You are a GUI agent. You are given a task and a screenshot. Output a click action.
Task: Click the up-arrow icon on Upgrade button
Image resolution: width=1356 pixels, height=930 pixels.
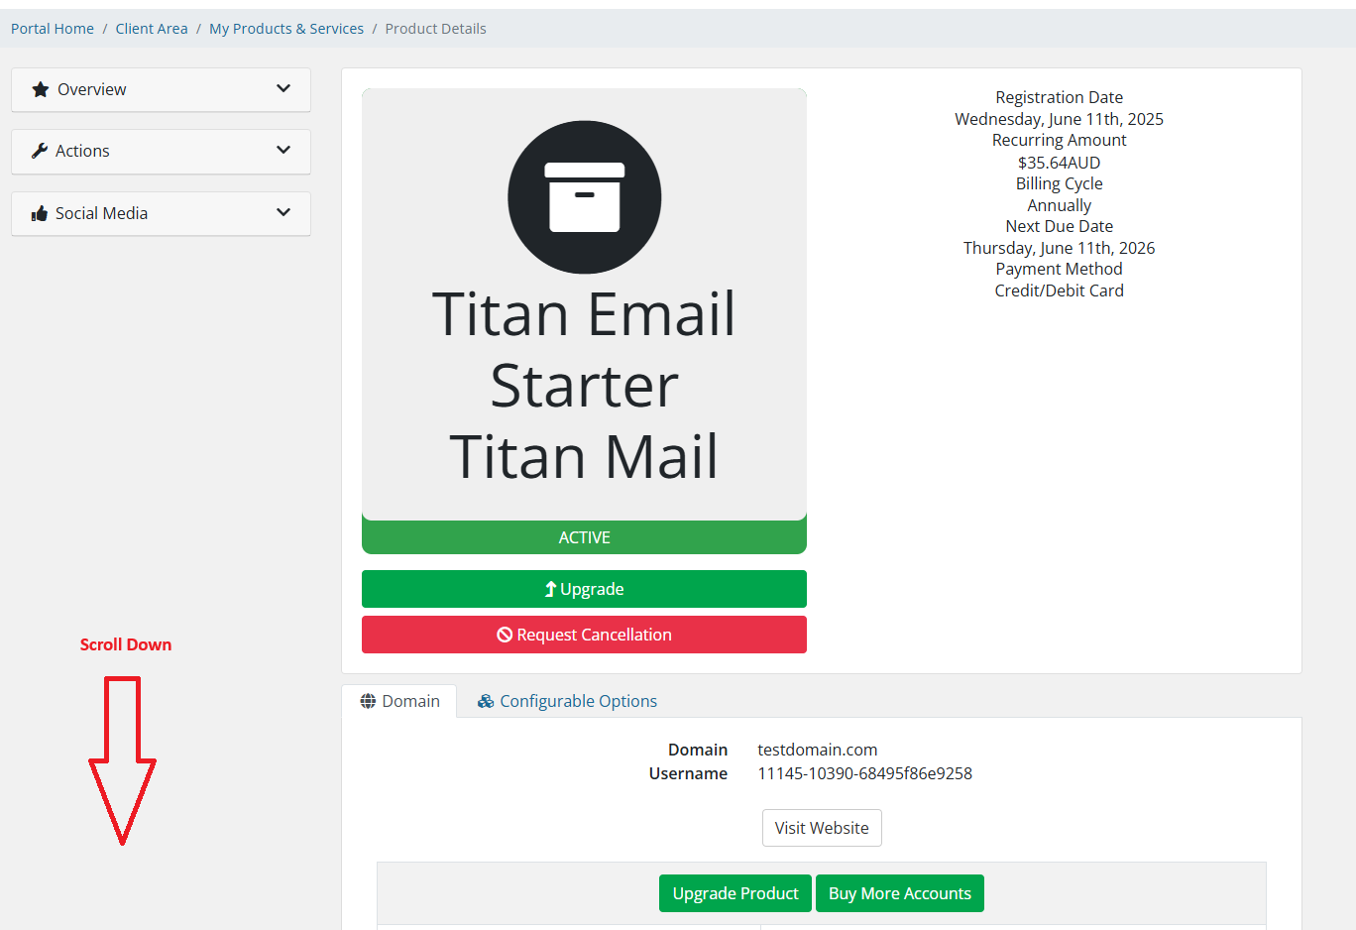(x=550, y=589)
